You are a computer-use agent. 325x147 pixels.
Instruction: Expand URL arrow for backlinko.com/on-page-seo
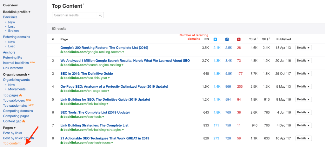click(x=108, y=91)
